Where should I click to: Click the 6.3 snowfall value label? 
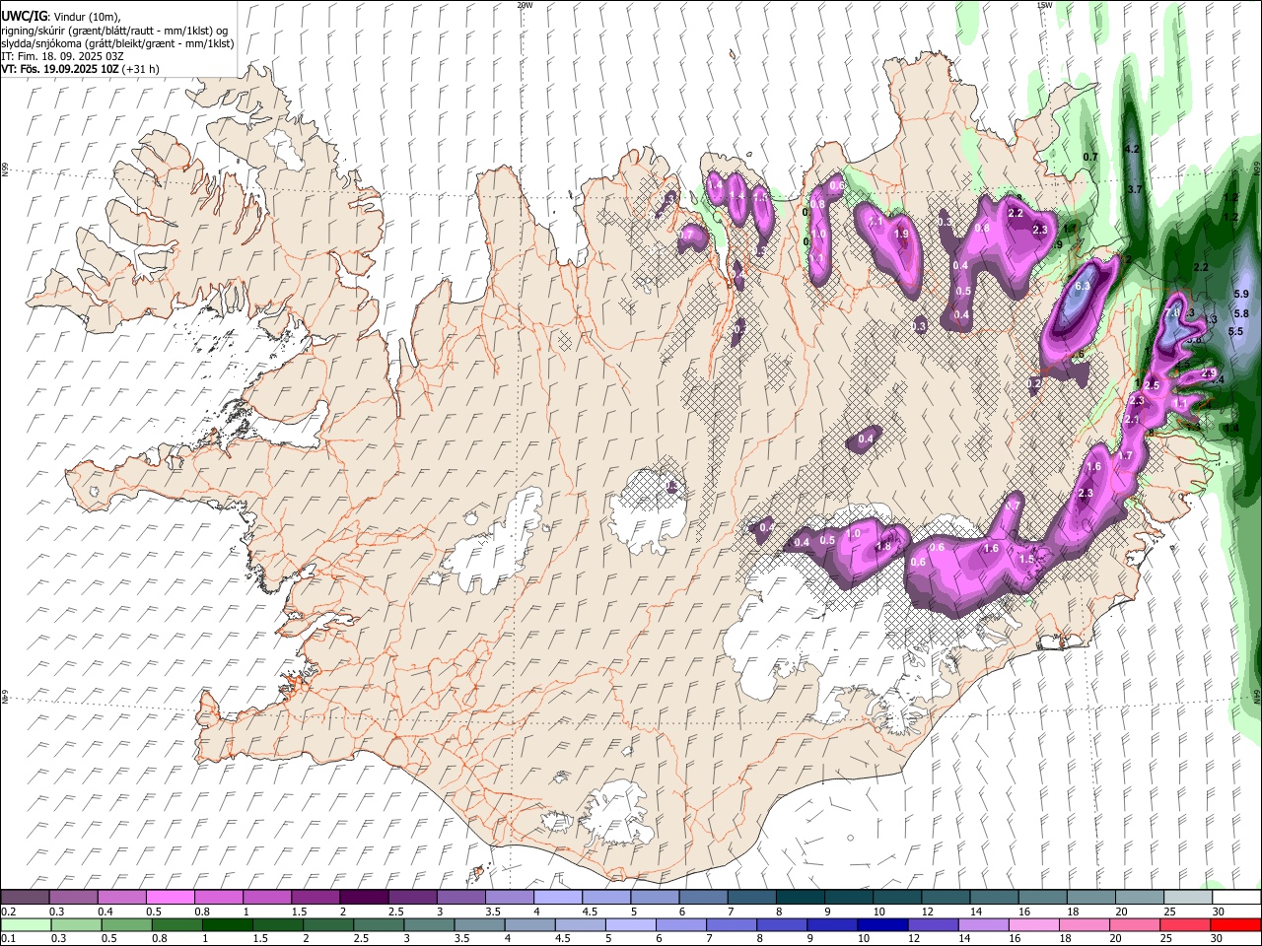1082,287
